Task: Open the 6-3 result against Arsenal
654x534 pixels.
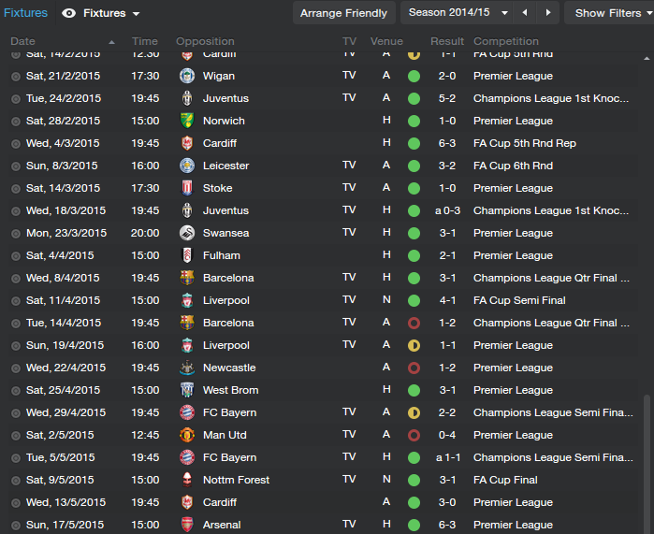Action: click(x=446, y=525)
